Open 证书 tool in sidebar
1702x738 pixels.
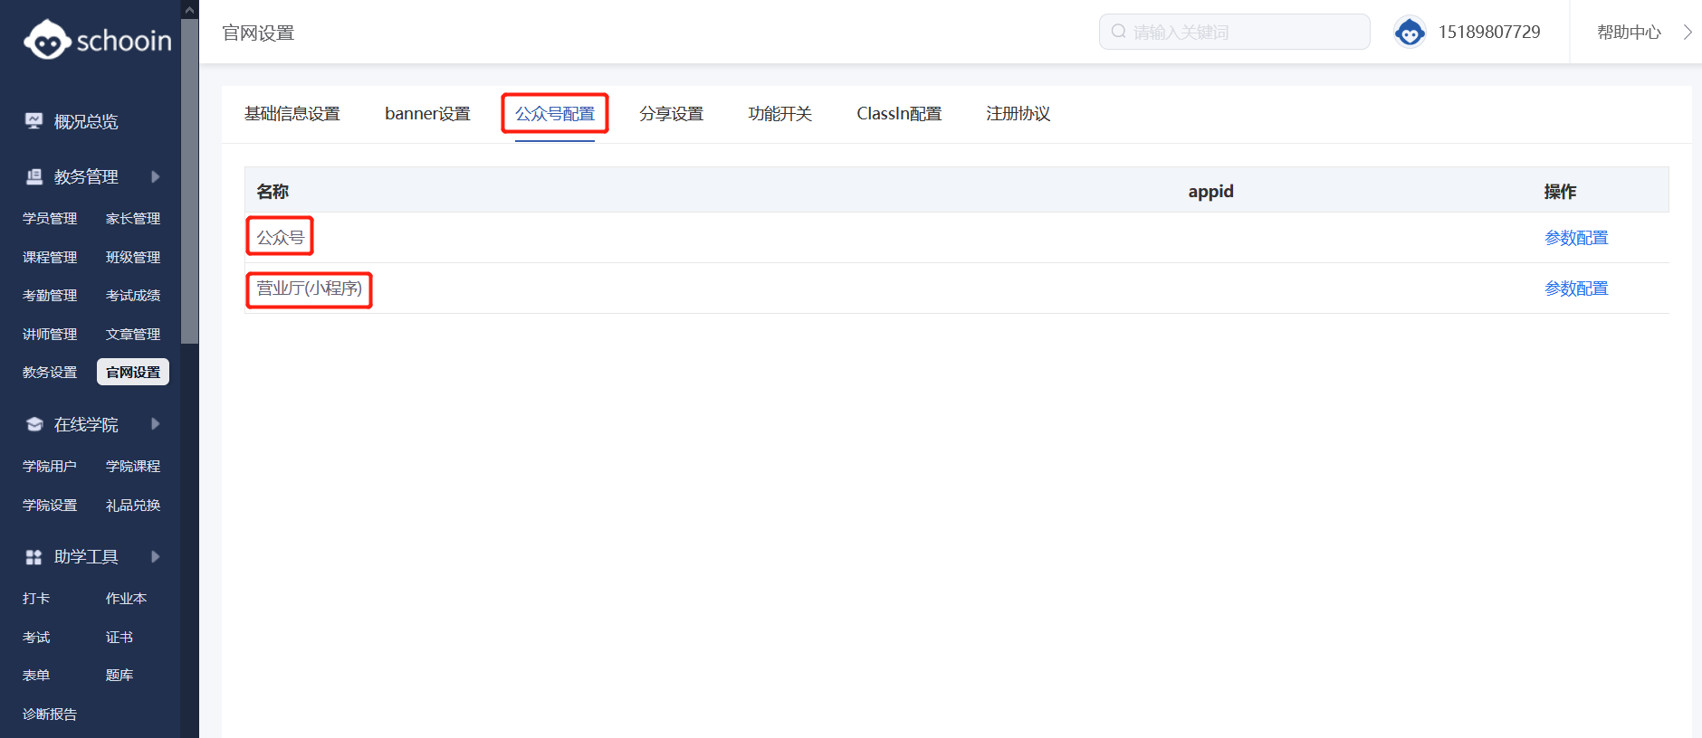point(119,638)
